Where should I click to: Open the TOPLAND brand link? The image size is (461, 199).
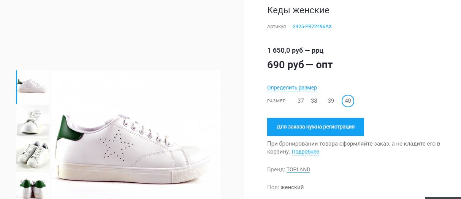coord(298,169)
